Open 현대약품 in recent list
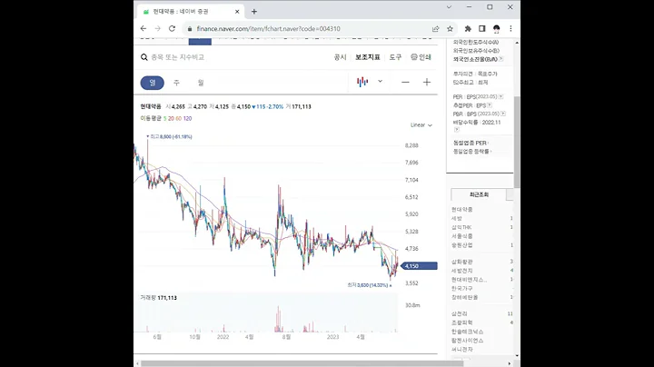 pos(462,209)
